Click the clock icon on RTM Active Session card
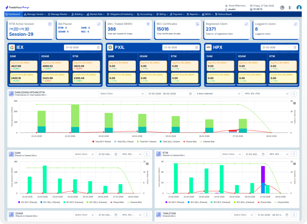307x224 pixels. pyautogui.click(x=50, y=24)
